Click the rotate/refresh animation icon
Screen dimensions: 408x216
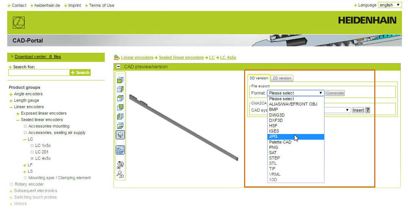120,150
